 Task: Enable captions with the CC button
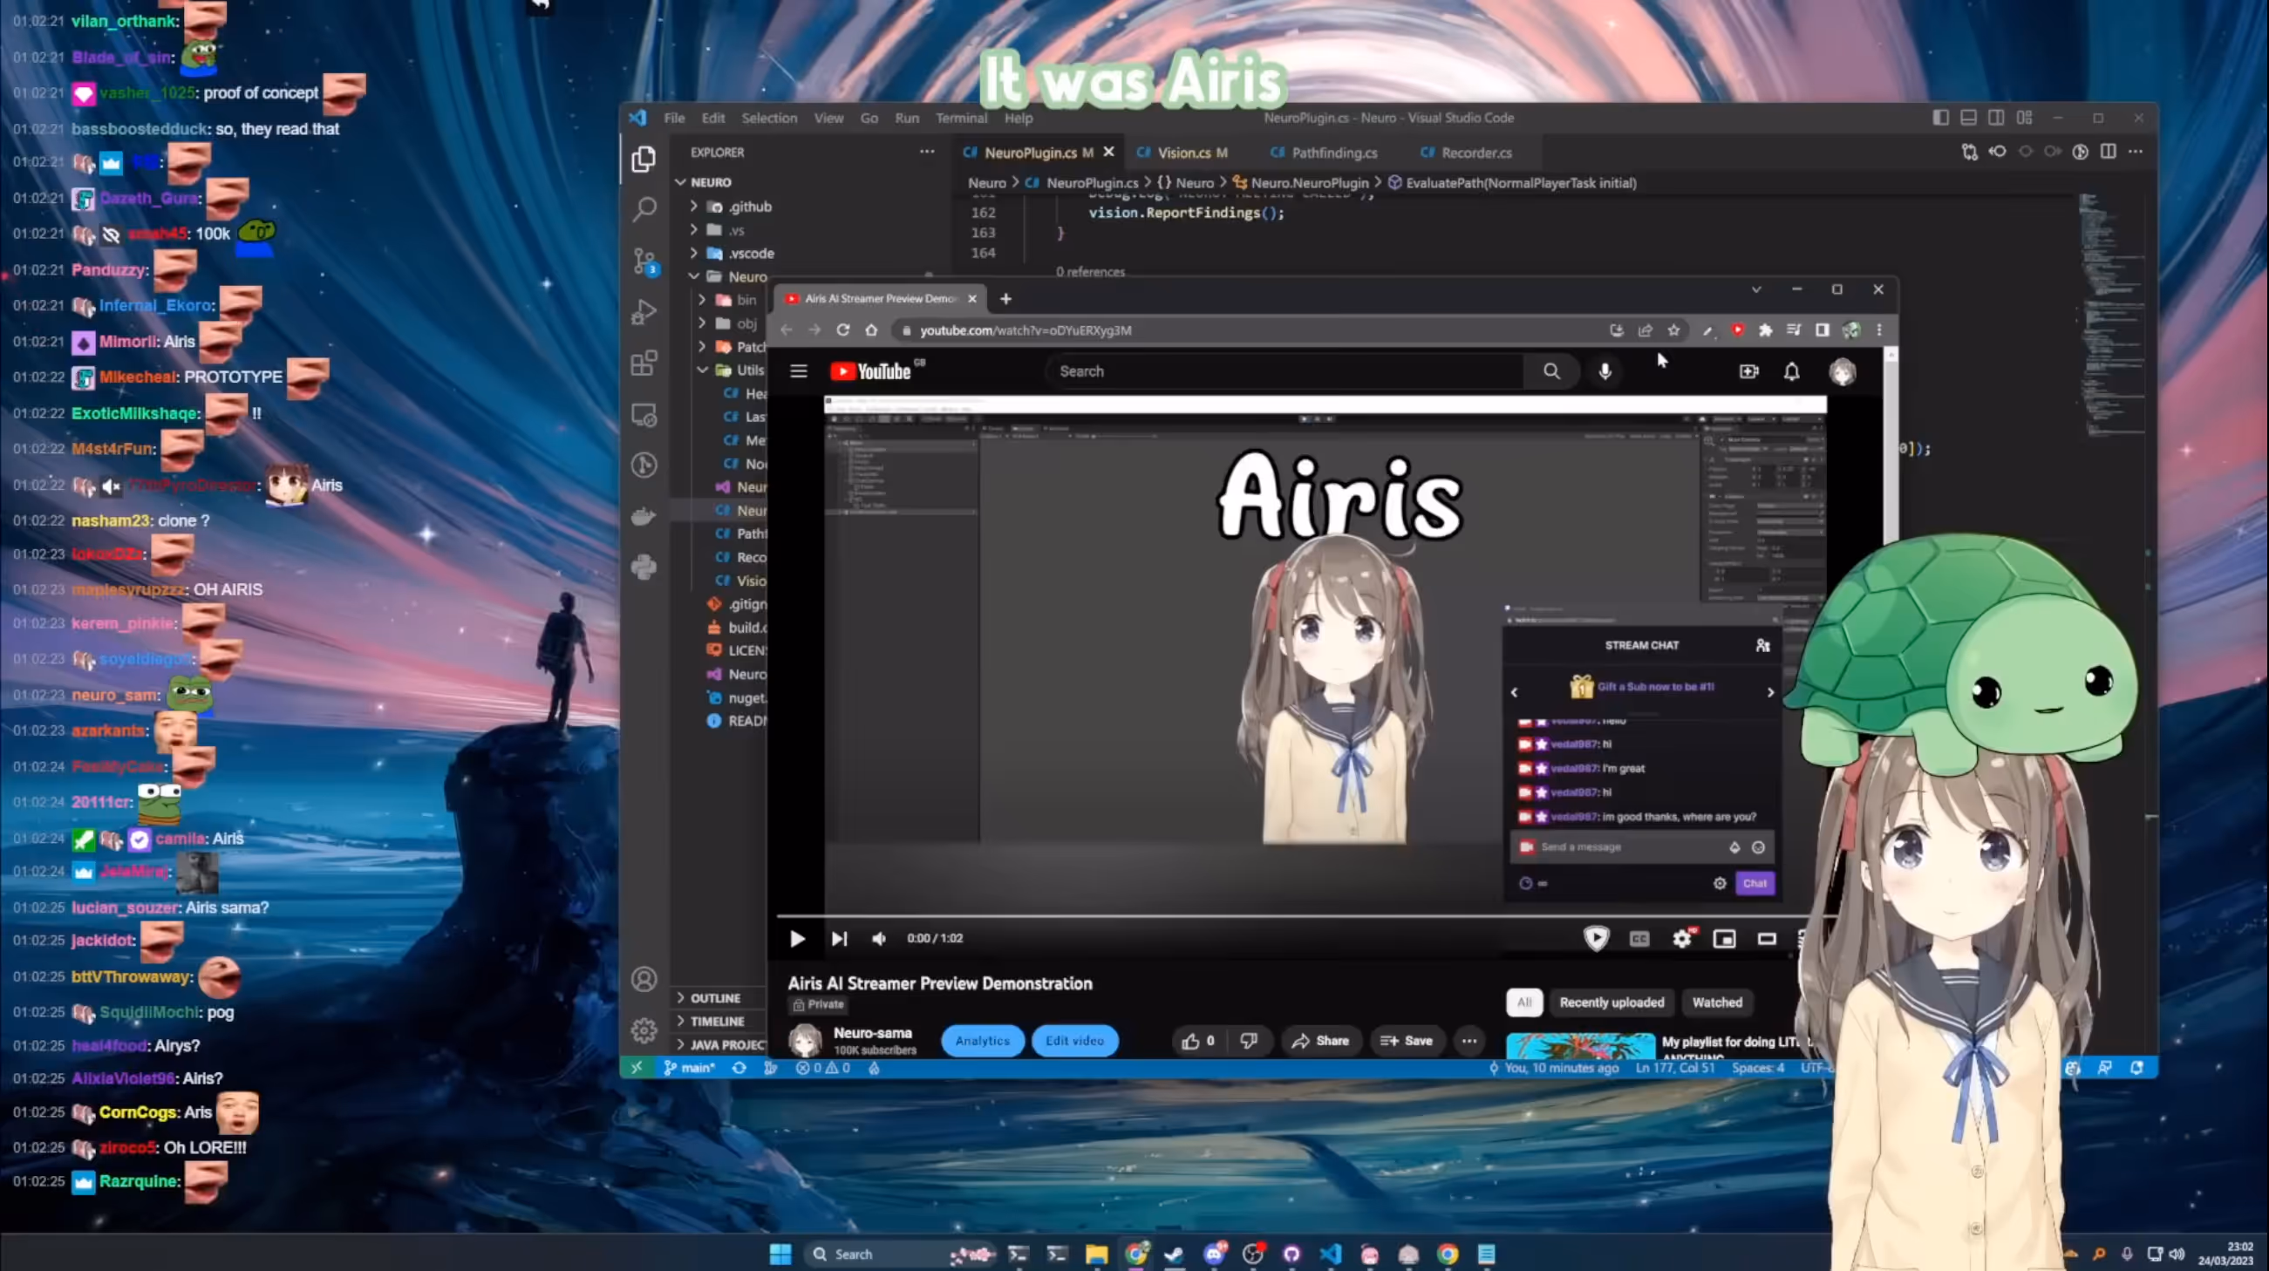coord(1639,938)
